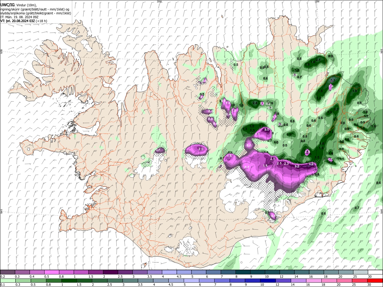Select the palest green swatch starting the lower legend row
The width and height of the screenshot is (383, 287).
click(7, 280)
